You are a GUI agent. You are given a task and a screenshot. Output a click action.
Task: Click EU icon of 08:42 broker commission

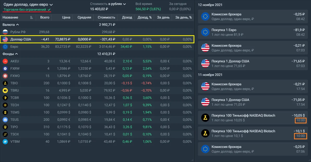tap(205, 16)
